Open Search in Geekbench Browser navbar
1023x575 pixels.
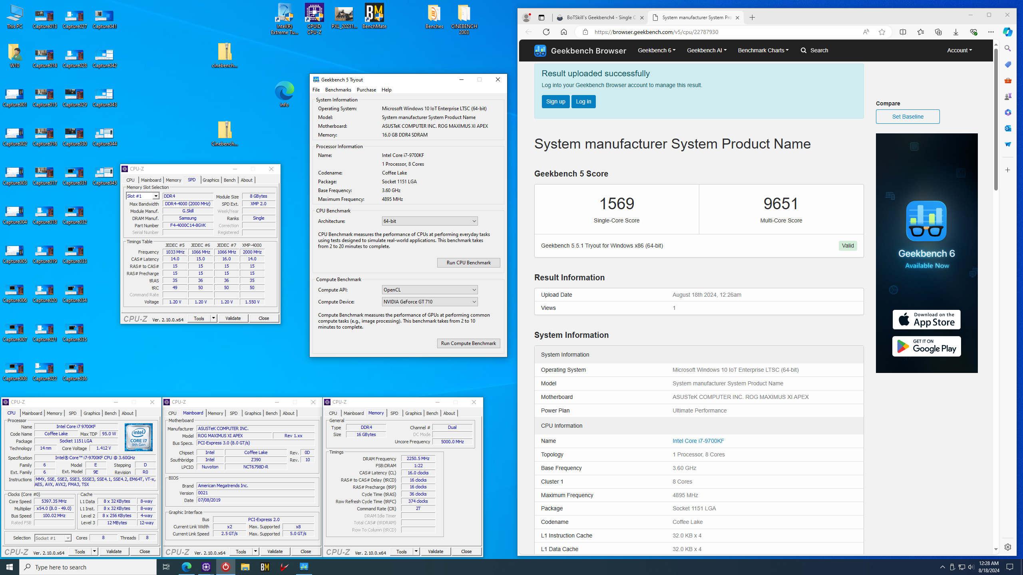pos(814,50)
